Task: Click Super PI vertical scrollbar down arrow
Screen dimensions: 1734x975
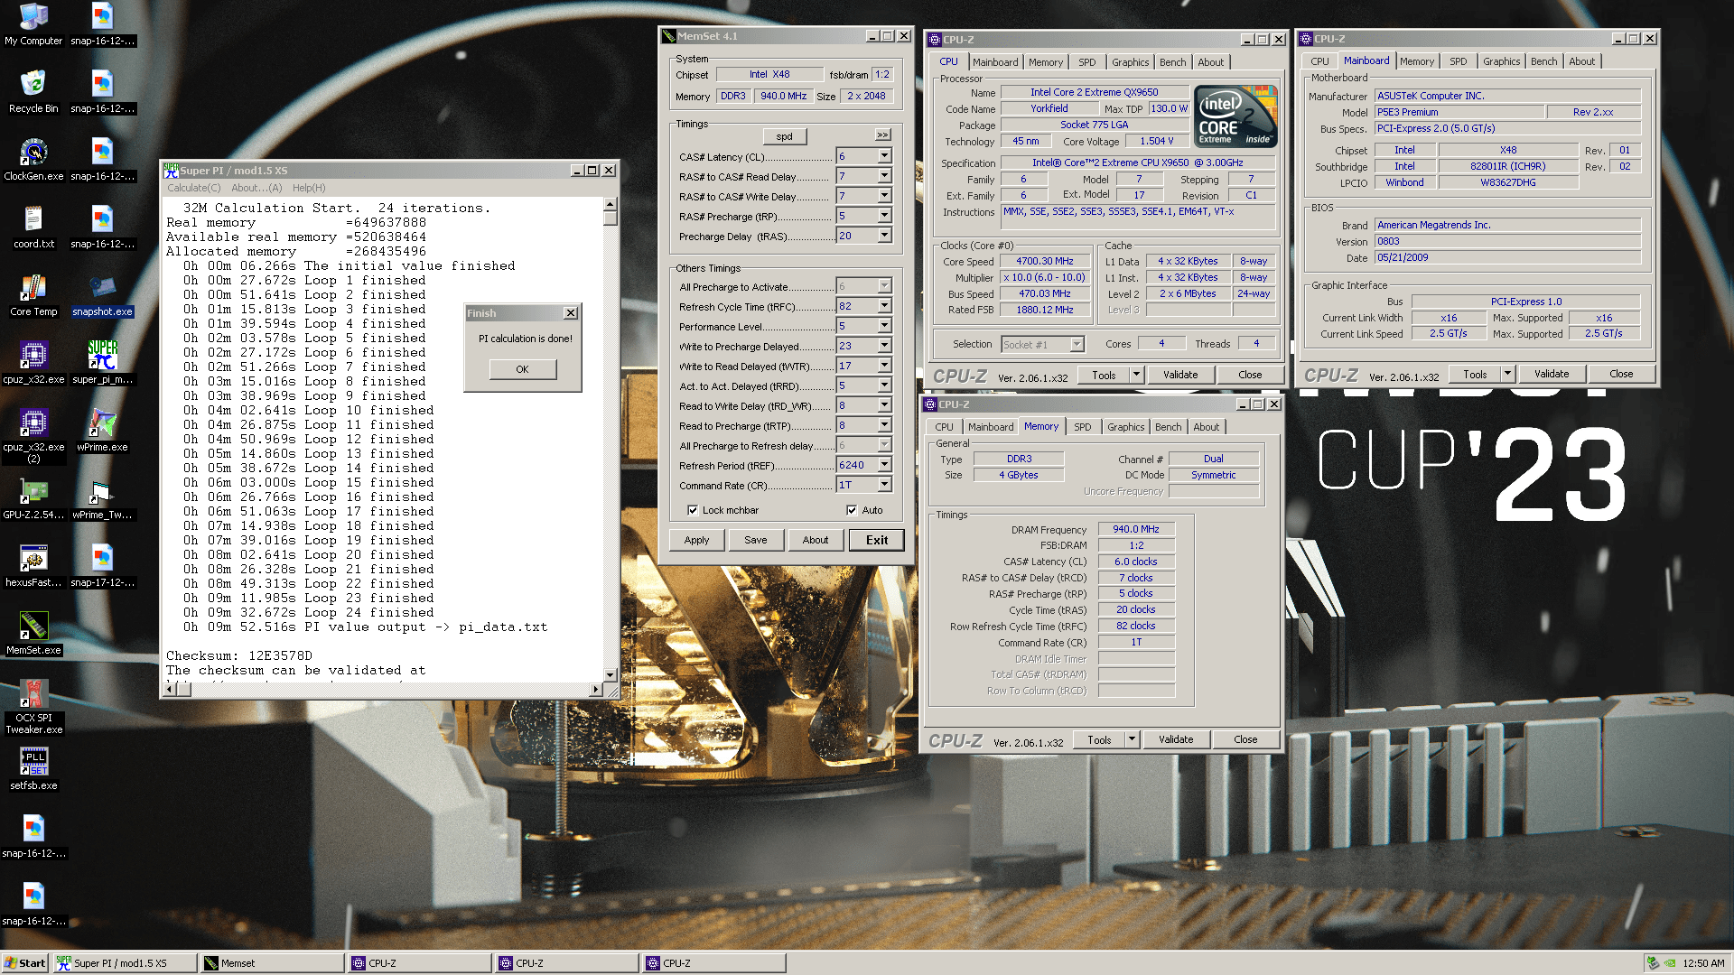Action: point(611,674)
